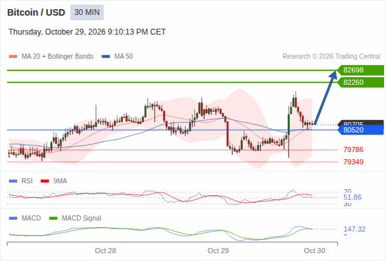Click the blue RSI legend swatch
The image size is (386, 261).
click(x=13, y=181)
